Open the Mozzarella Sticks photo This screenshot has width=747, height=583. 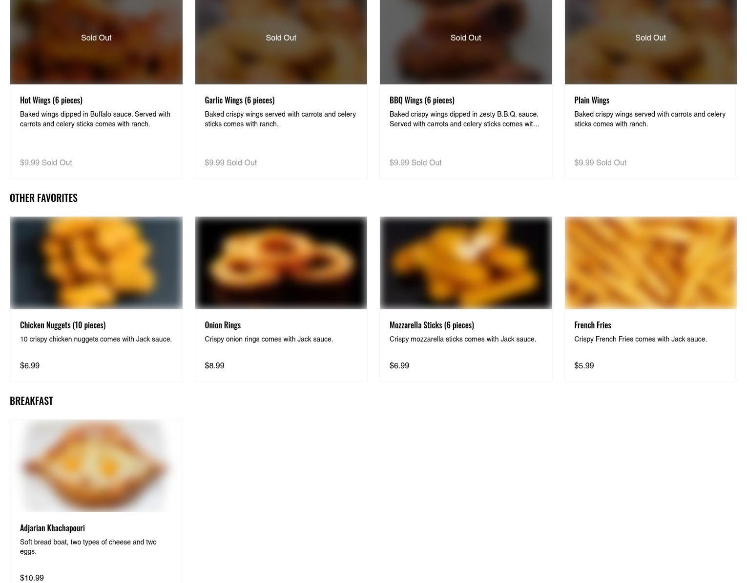[x=466, y=263]
